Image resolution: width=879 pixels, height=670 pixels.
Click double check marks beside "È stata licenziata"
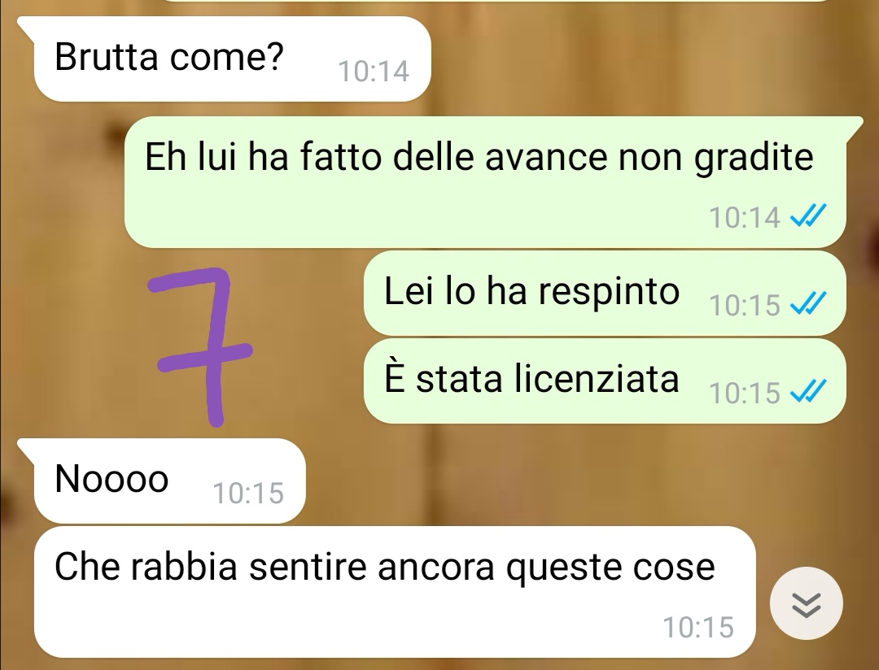coord(808,391)
